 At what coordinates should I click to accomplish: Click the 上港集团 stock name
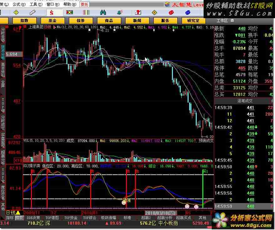(36, 27)
